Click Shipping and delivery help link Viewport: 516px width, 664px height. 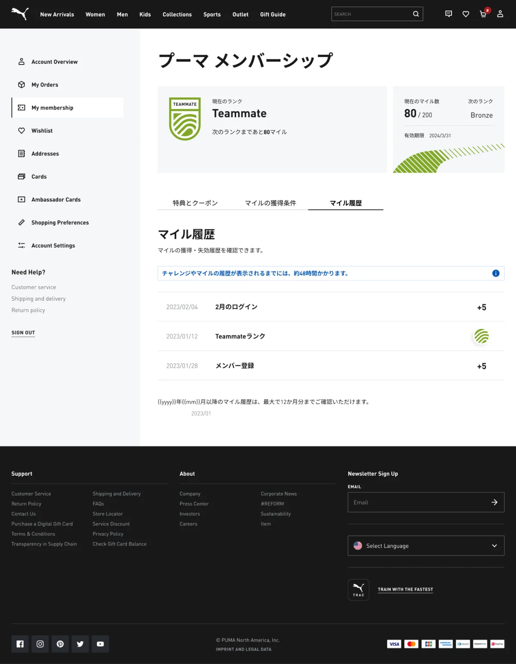39,298
